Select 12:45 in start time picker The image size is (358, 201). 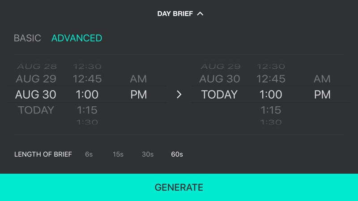point(87,79)
